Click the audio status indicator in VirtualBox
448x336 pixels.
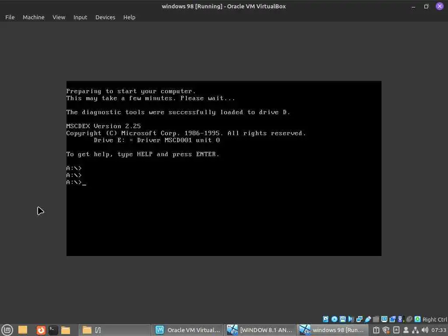(351, 319)
